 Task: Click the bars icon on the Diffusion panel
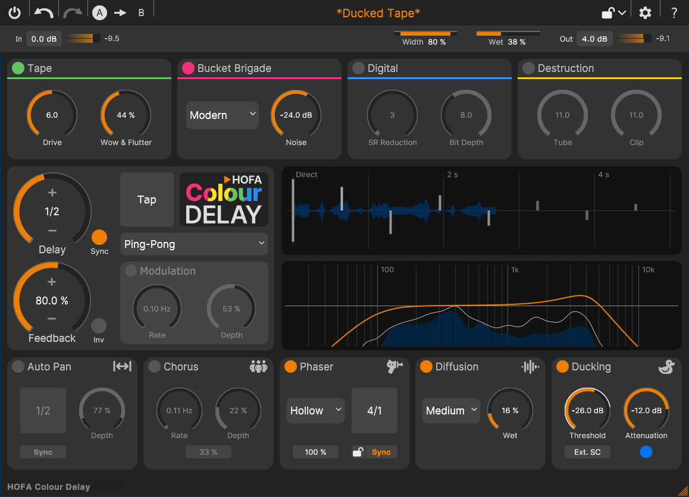click(530, 367)
